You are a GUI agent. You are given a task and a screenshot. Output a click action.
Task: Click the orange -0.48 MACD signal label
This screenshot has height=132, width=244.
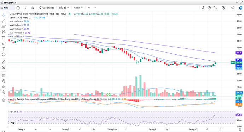click(239, 104)
